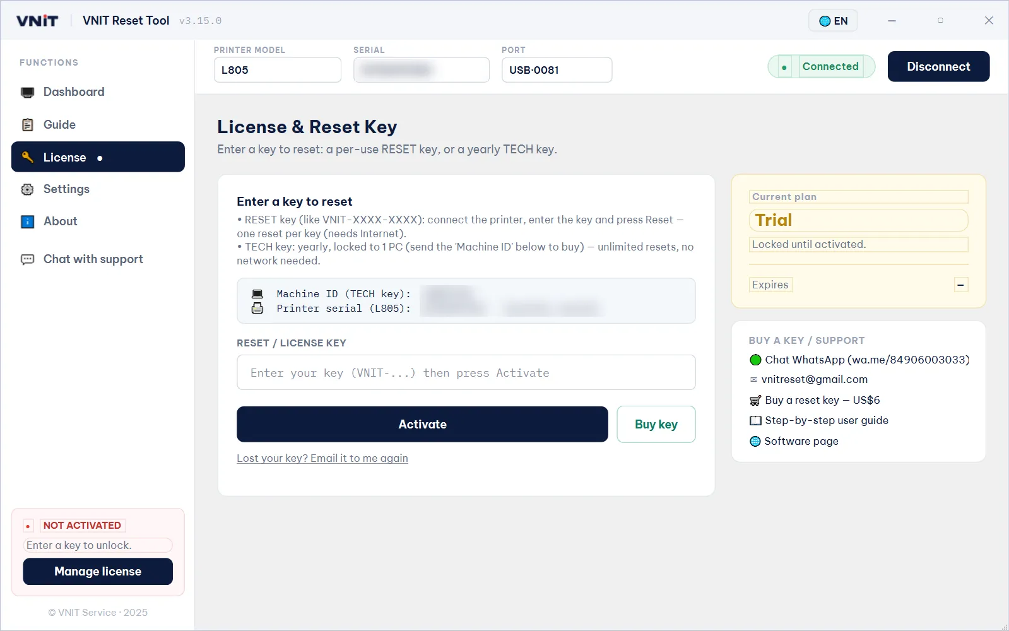The image size is (1009, 631).
Task: Click the Guide clipboard icon
Action: (27, 125)
